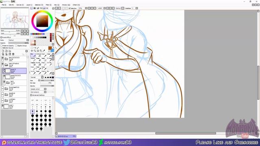Select the Eraser brush tool
Viewport: 260px width, 146px height.
(x=38, y=60)
